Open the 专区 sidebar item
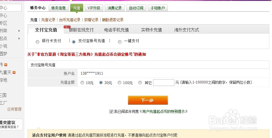The width and height of the screenshot is (272, 138). pyautogui.click(x=4, y=23)
